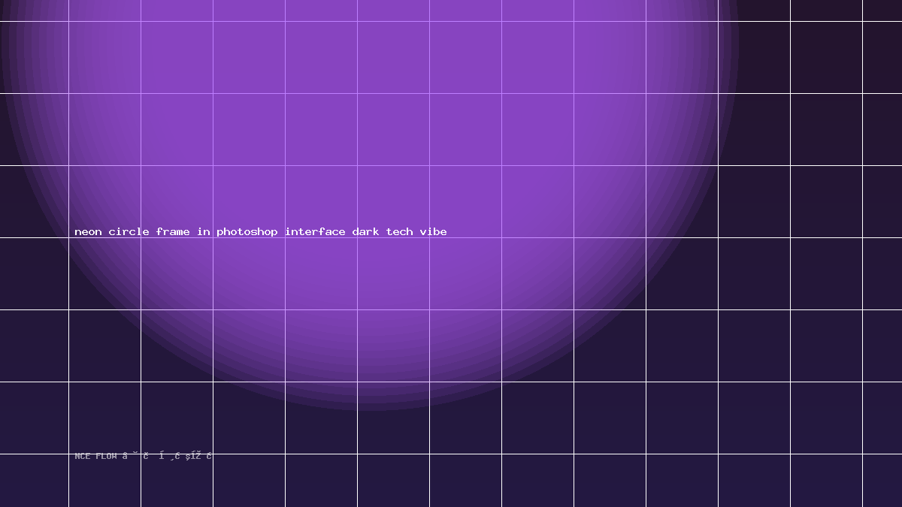Click the word "frame" in the caption
Screen dimensions: 902x507
[173, 232]
